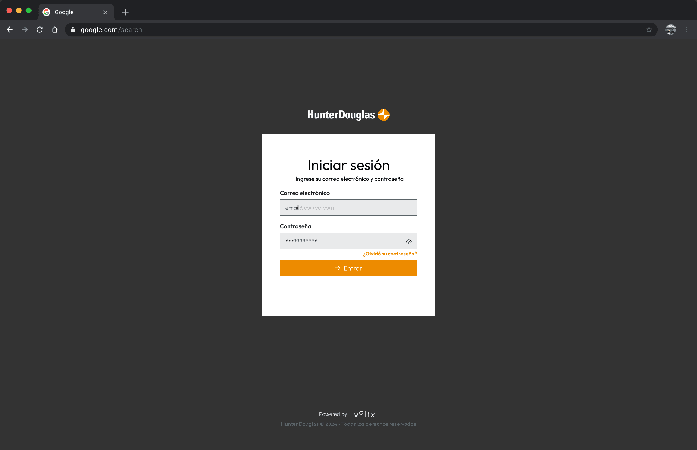Click the Contraseña field label
697x450 pixels.
click(295, 226)
